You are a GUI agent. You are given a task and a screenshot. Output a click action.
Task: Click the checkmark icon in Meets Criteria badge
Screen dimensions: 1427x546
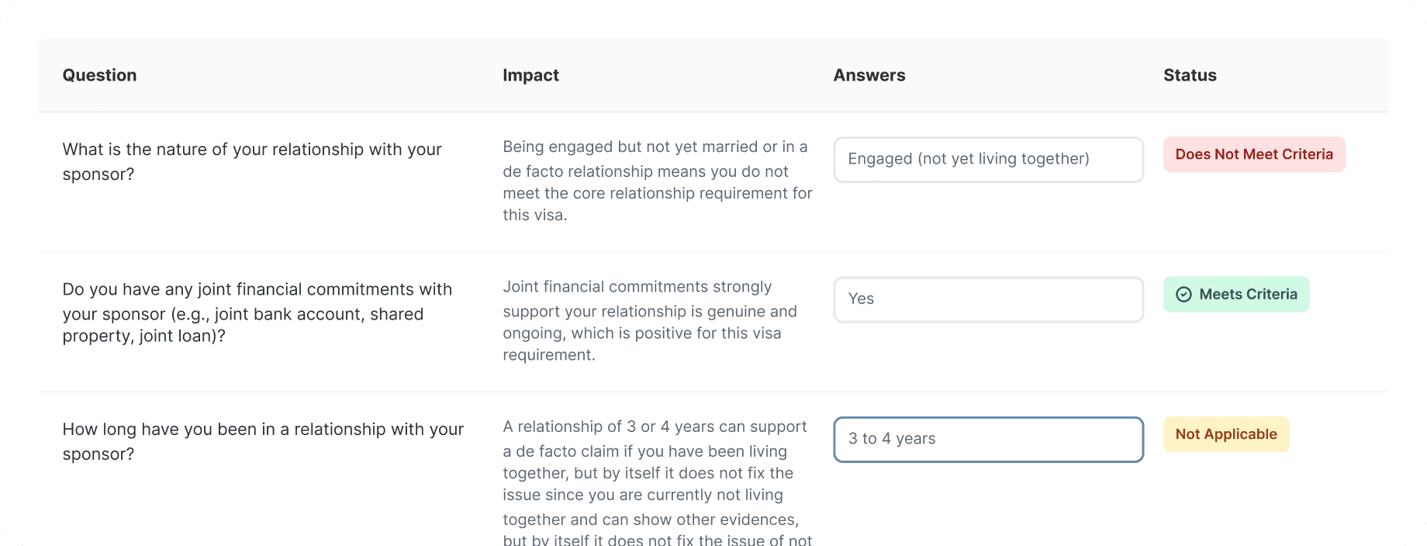pos(1183,295)
